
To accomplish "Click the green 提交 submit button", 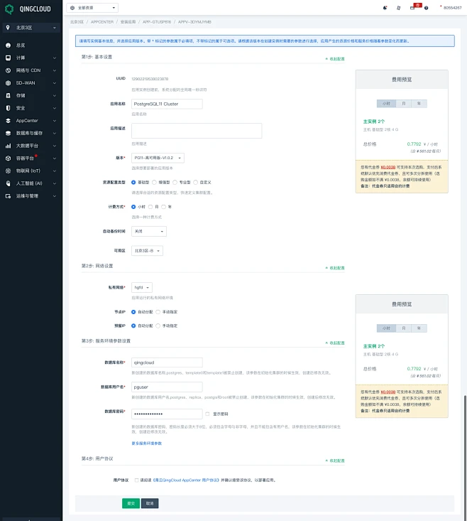I will pos(131,503).
